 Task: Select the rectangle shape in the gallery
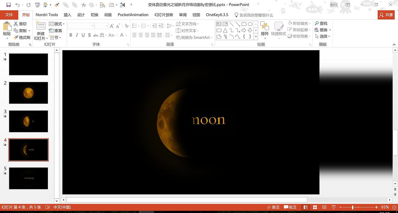point(244,24)
